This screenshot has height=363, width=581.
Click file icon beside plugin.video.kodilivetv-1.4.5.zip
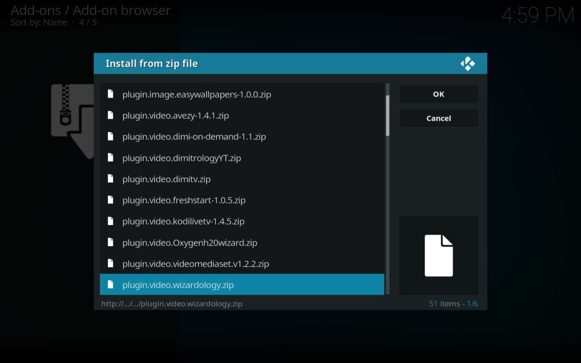click(111, 221)
